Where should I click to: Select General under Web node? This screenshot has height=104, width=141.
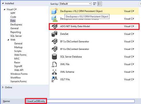pyautogui.click(x=18, y=44)
